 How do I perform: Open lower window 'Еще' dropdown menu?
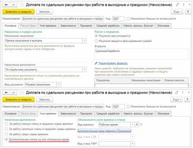(176, 99)
